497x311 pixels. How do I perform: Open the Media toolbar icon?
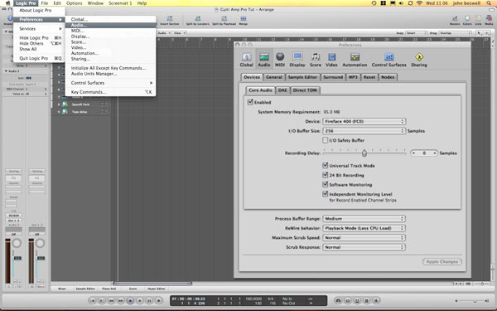click(489, 19)
